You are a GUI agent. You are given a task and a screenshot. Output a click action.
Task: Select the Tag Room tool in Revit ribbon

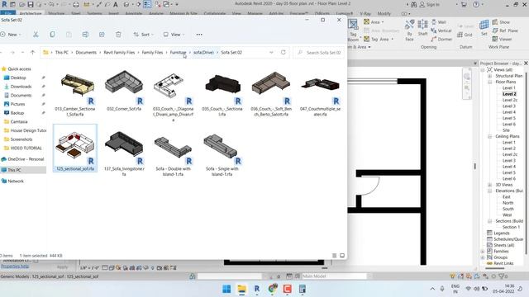click(353, 30)
